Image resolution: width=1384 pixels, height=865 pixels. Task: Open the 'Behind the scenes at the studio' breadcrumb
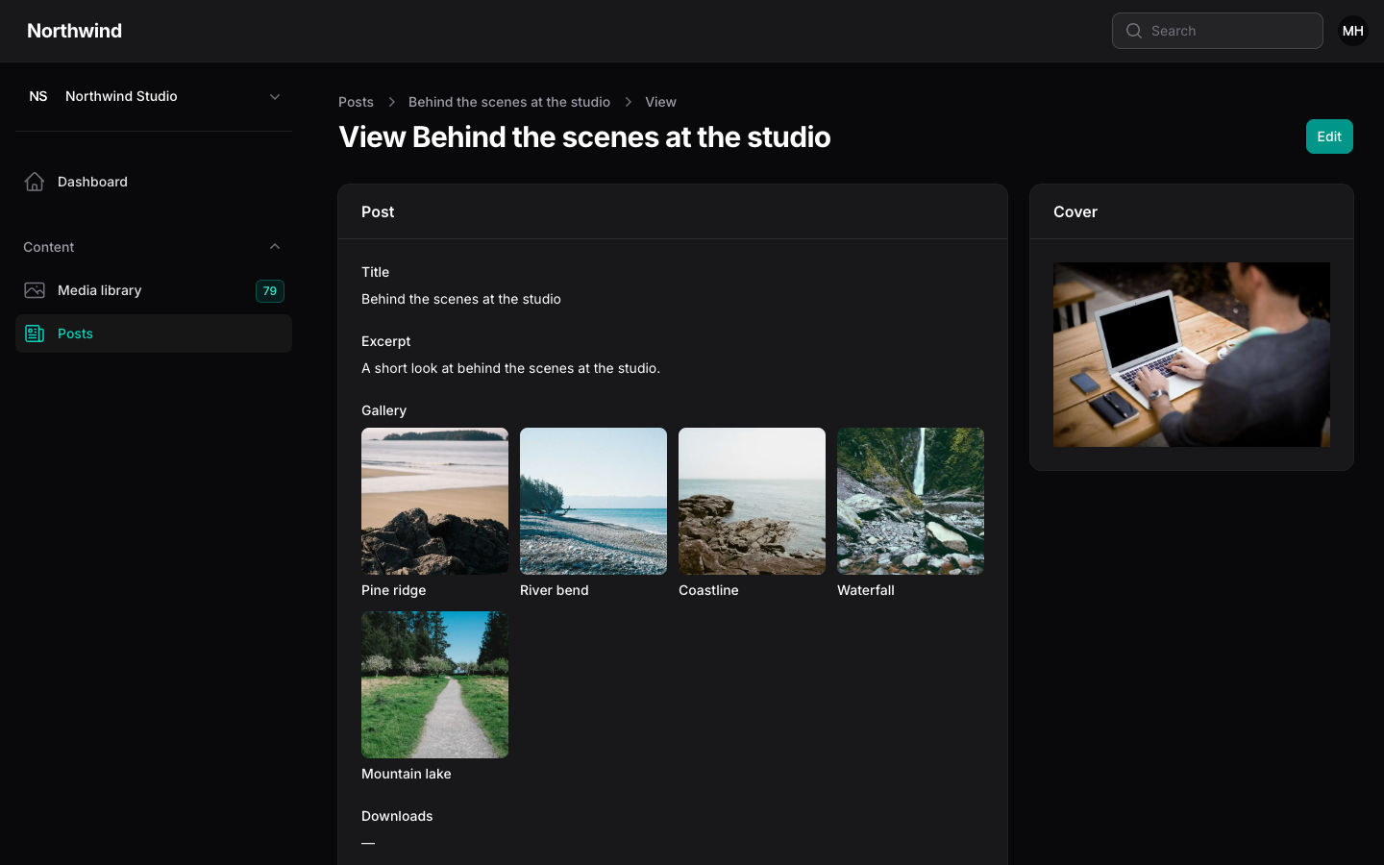[x=509, y=102]
